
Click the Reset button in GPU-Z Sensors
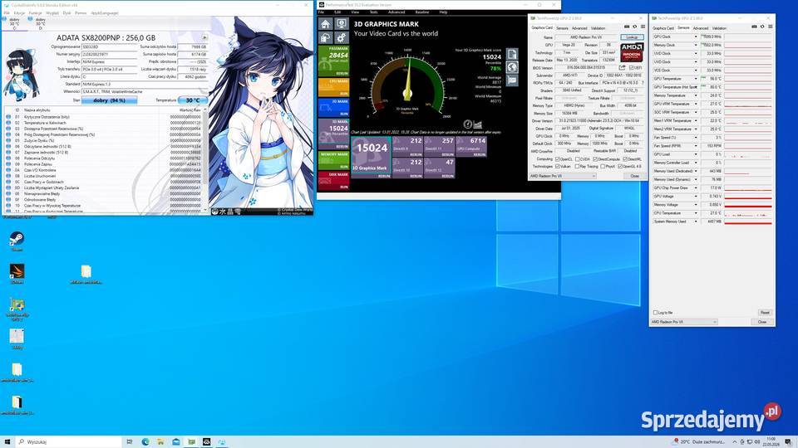(x=765, y=313)
